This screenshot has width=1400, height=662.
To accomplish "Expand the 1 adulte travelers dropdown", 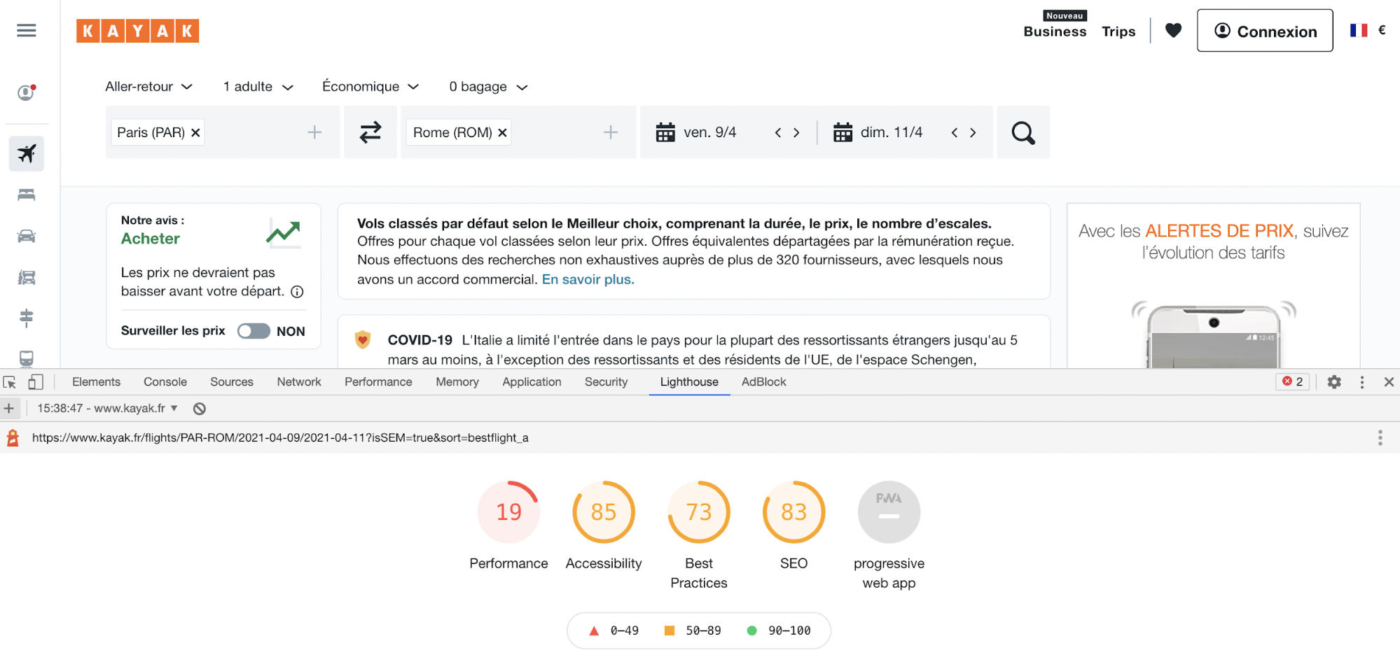I will point(258,87).
